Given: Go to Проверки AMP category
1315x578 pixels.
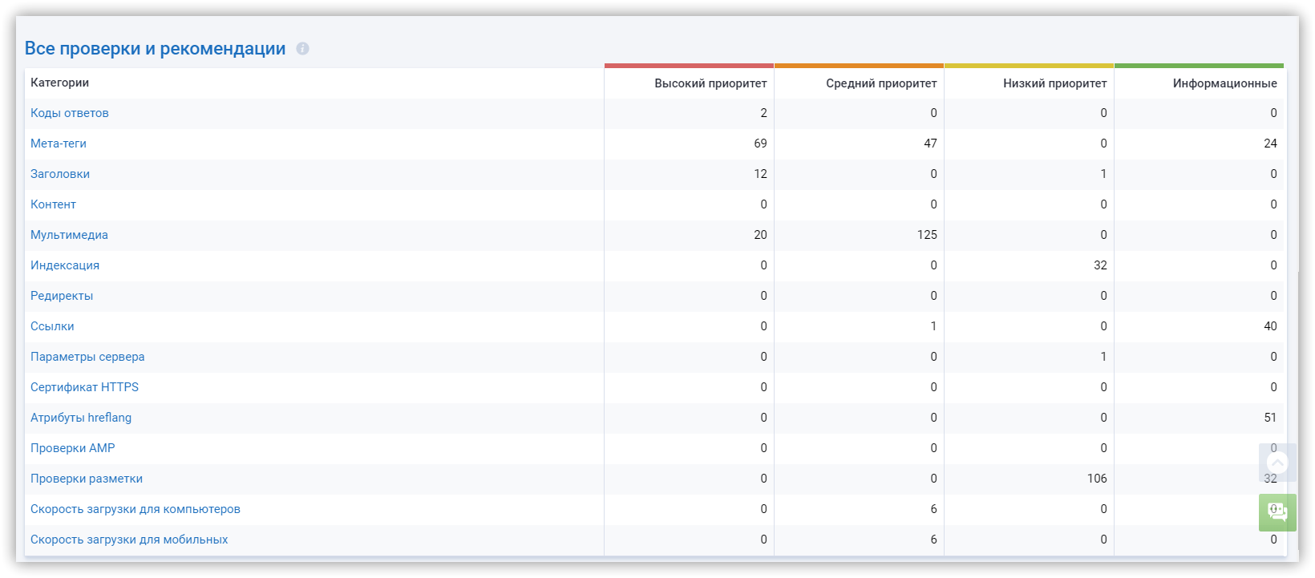Looking at the screenshot, I should click(73, 448).
